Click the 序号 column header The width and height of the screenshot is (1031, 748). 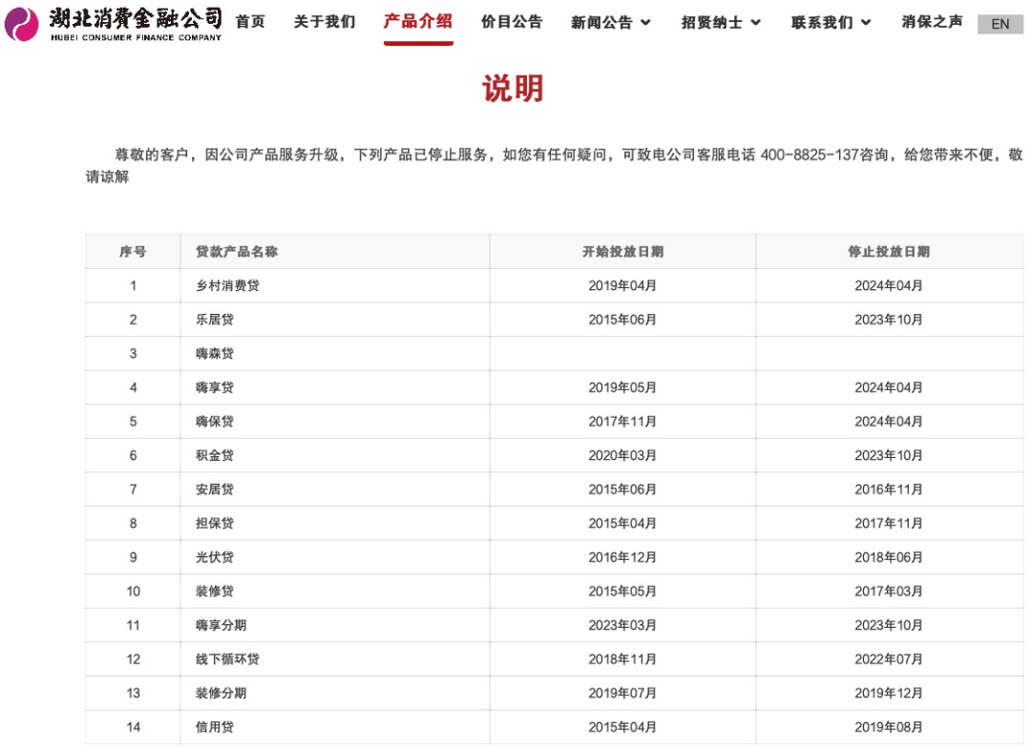pos(133,252)
